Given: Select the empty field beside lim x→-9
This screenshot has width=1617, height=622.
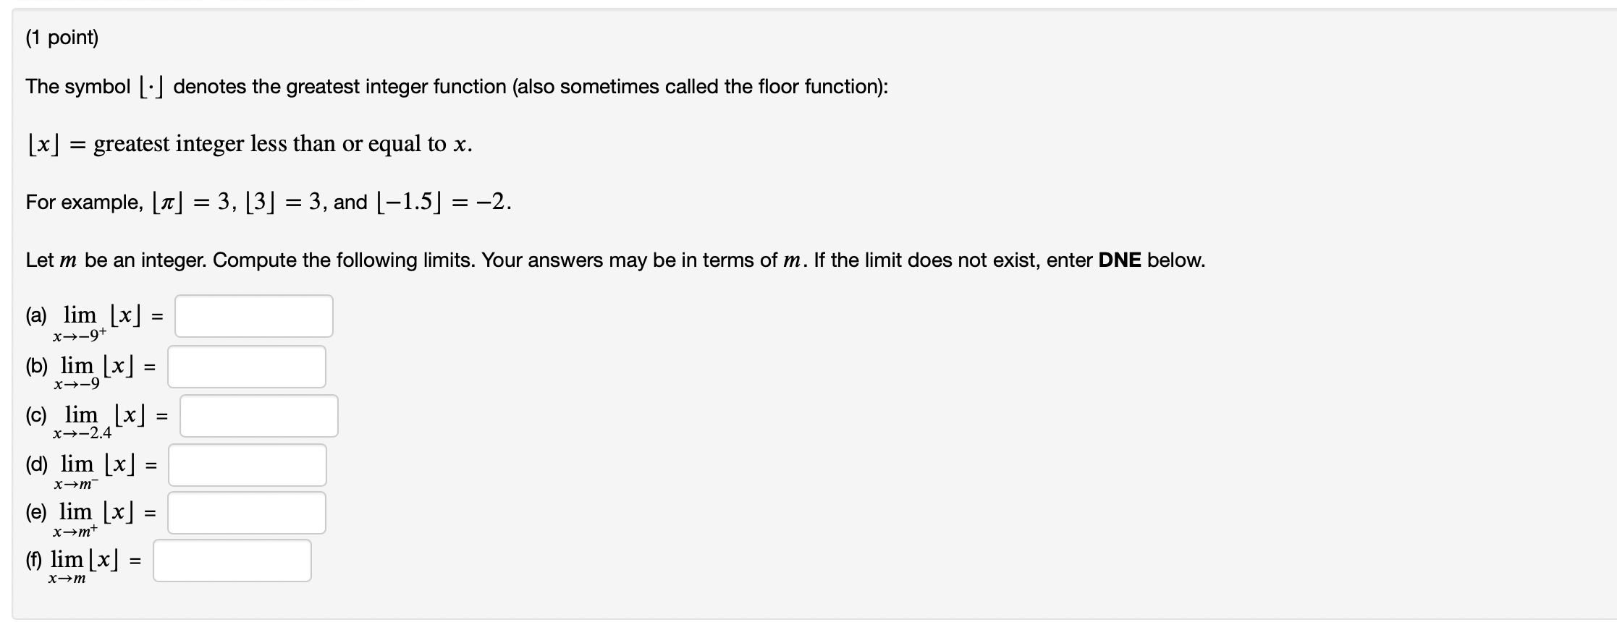Looking at the screenshot, I should coord(247,365).
